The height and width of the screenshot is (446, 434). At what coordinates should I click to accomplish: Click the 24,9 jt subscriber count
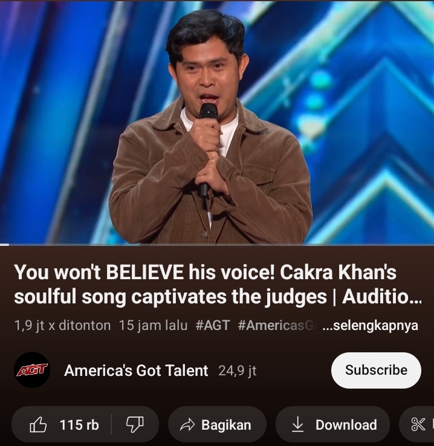pyautogui.click(x=238, y=370)
